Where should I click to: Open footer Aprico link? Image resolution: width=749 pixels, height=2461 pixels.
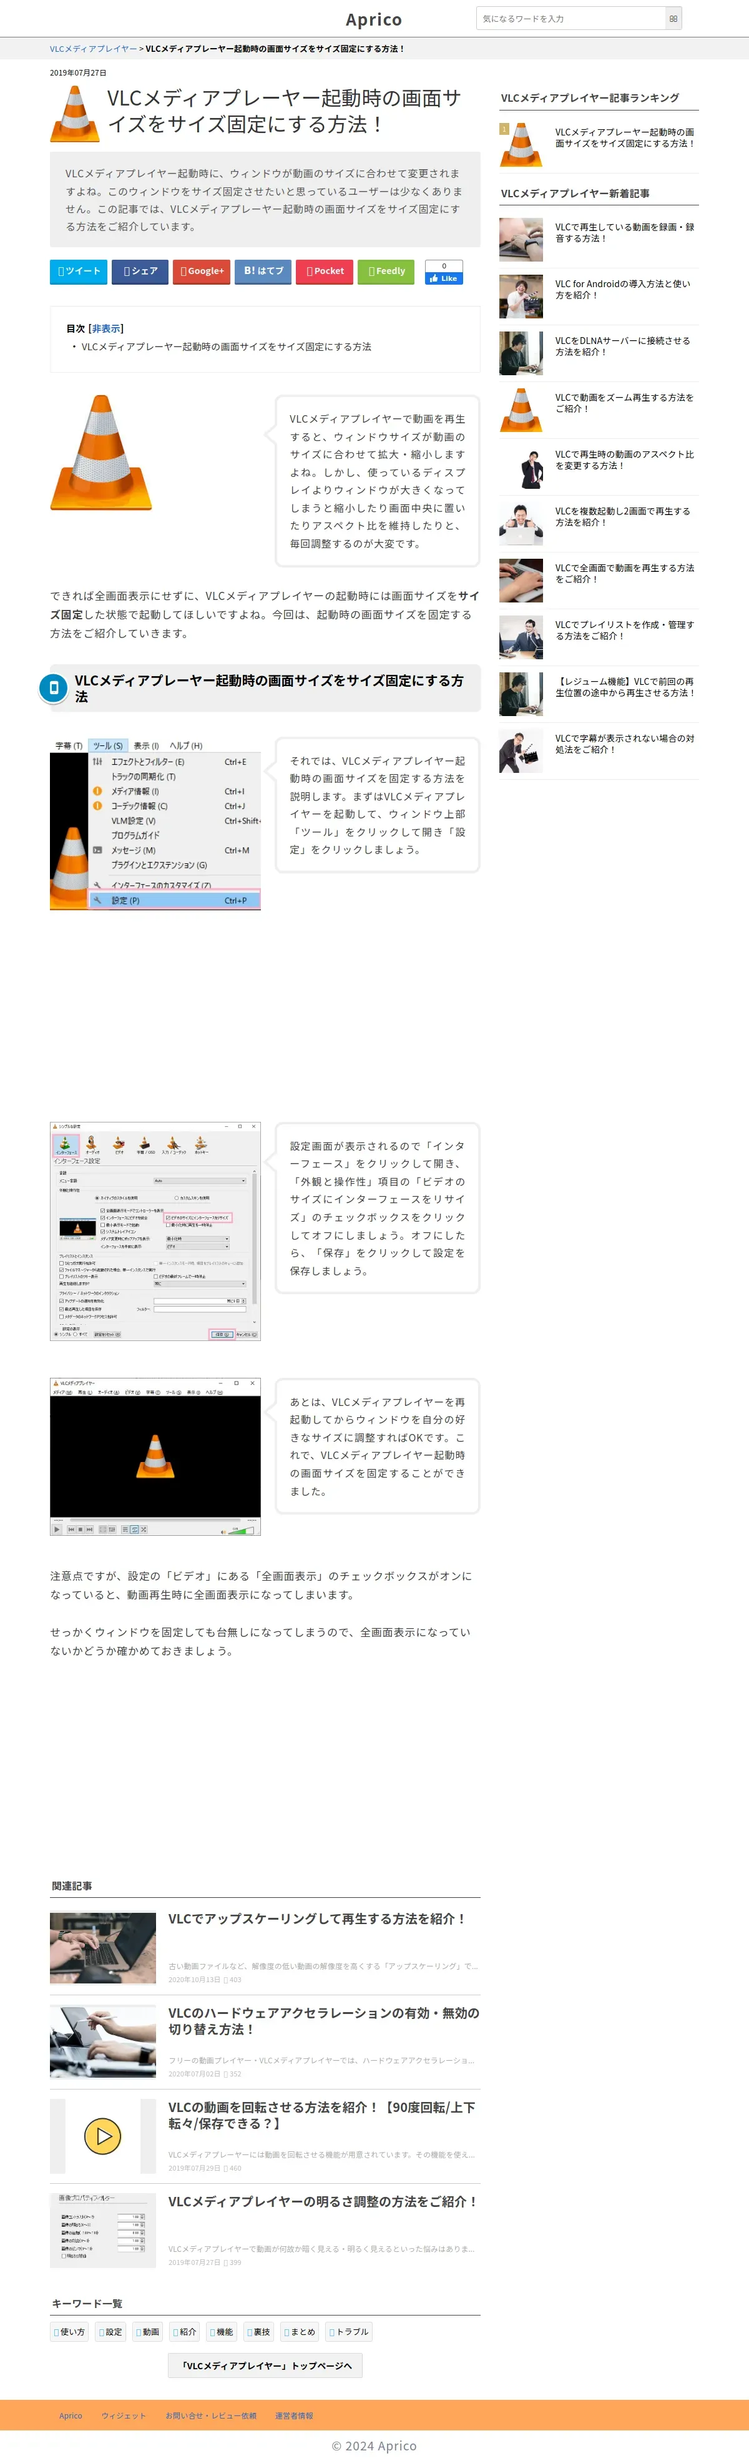[x=71, y=2416]
